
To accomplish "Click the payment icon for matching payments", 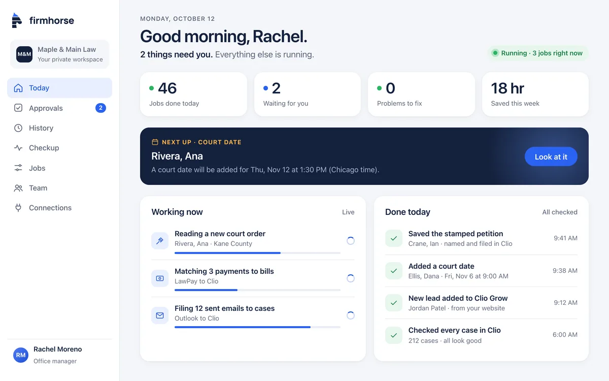I will pyautogui.click(x=160, y=278).
